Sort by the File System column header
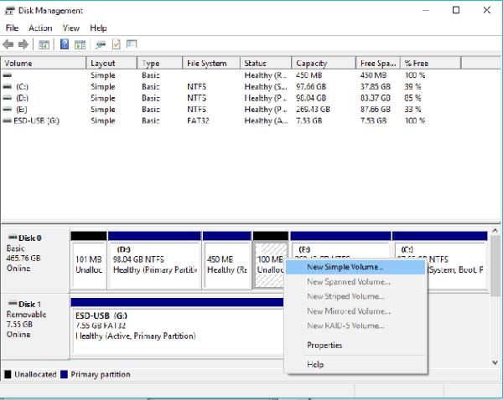The width and height of the screenshot is (503, 400). 207,64
